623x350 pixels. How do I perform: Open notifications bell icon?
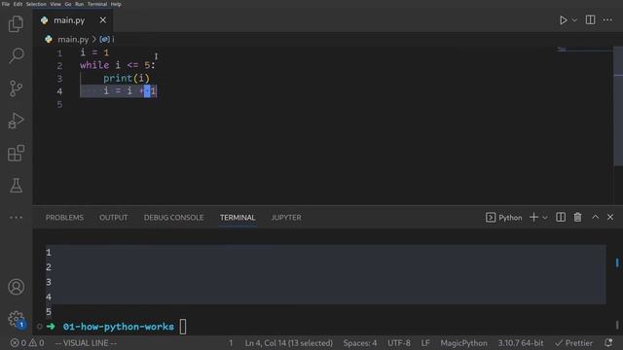coord(608,343)
